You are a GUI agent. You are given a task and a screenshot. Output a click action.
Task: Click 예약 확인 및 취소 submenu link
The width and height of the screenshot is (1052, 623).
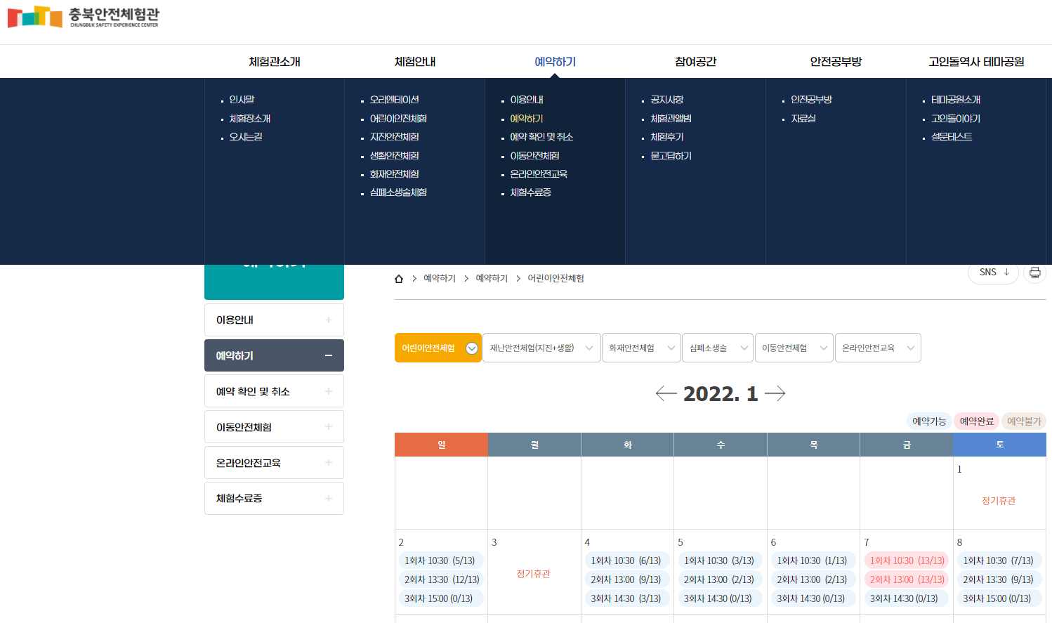[542, 137]
